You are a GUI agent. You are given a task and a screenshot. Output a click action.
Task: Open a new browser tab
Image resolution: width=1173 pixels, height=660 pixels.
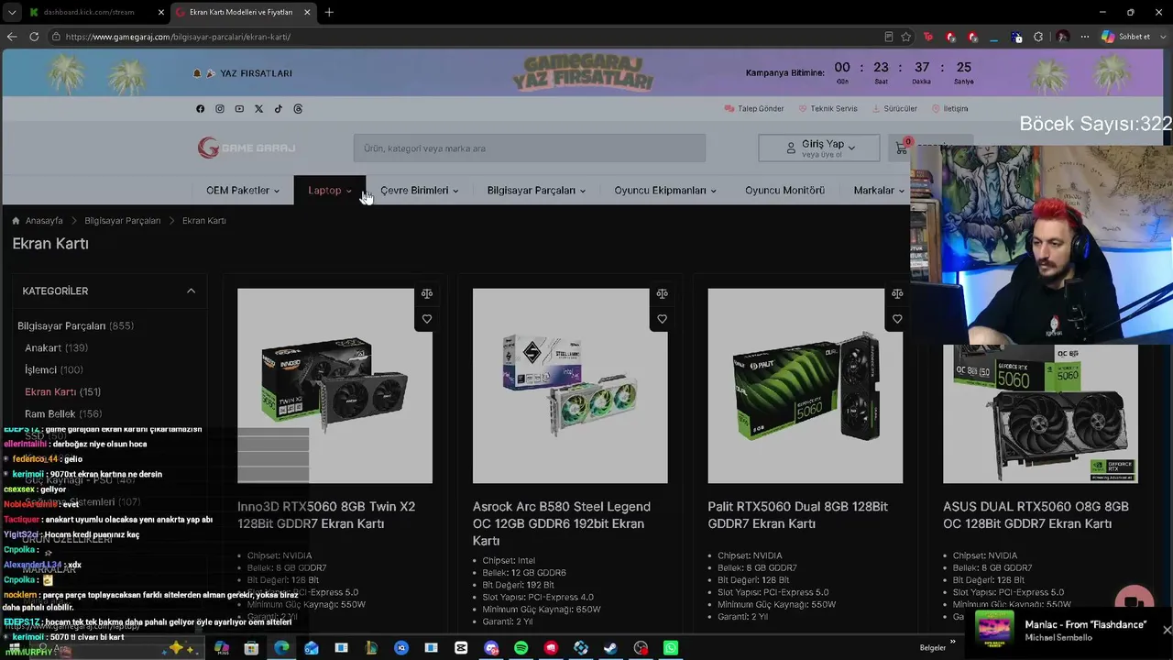click(x=329, y=12)
